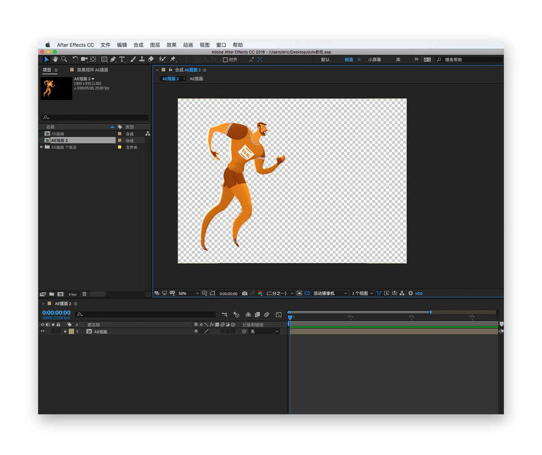Toggle the 对齐 snapping checkbox
Screen dimensions: 542x455
(225, 60)
